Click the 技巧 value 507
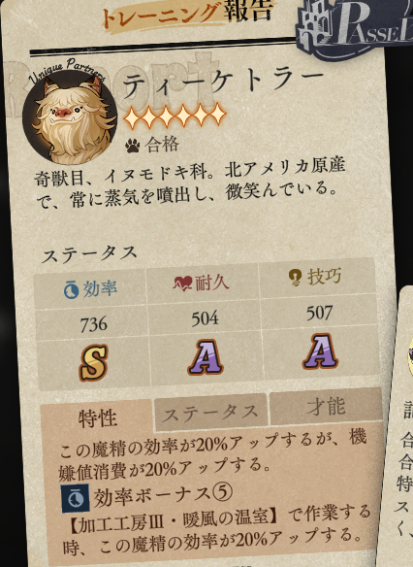This screenshot has width=413, height=567. coord(320,313)
